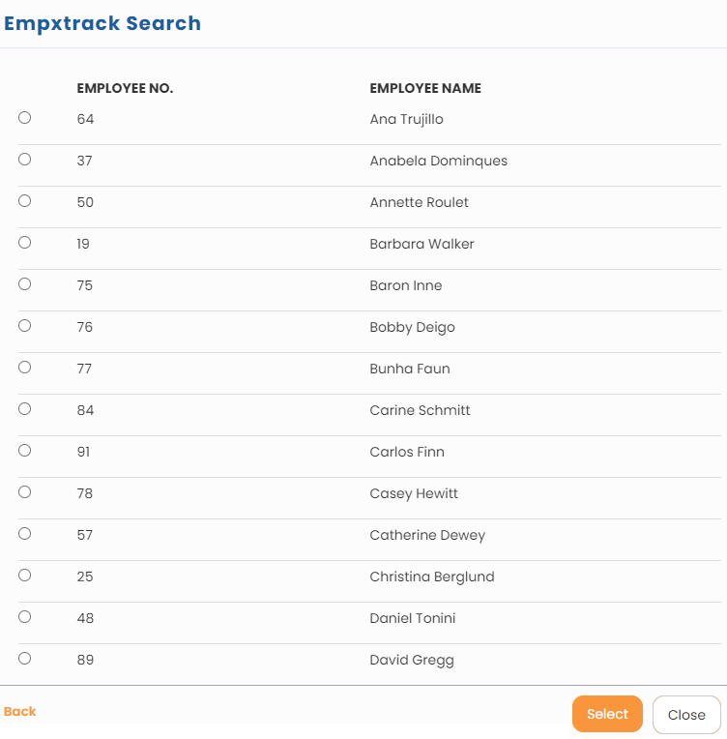Select employee 50 Annette Roulet radio
727x739 pixels.
click(x=25, y=201)
